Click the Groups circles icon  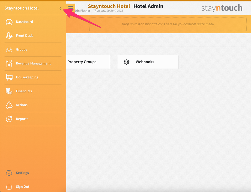point(9,50)
